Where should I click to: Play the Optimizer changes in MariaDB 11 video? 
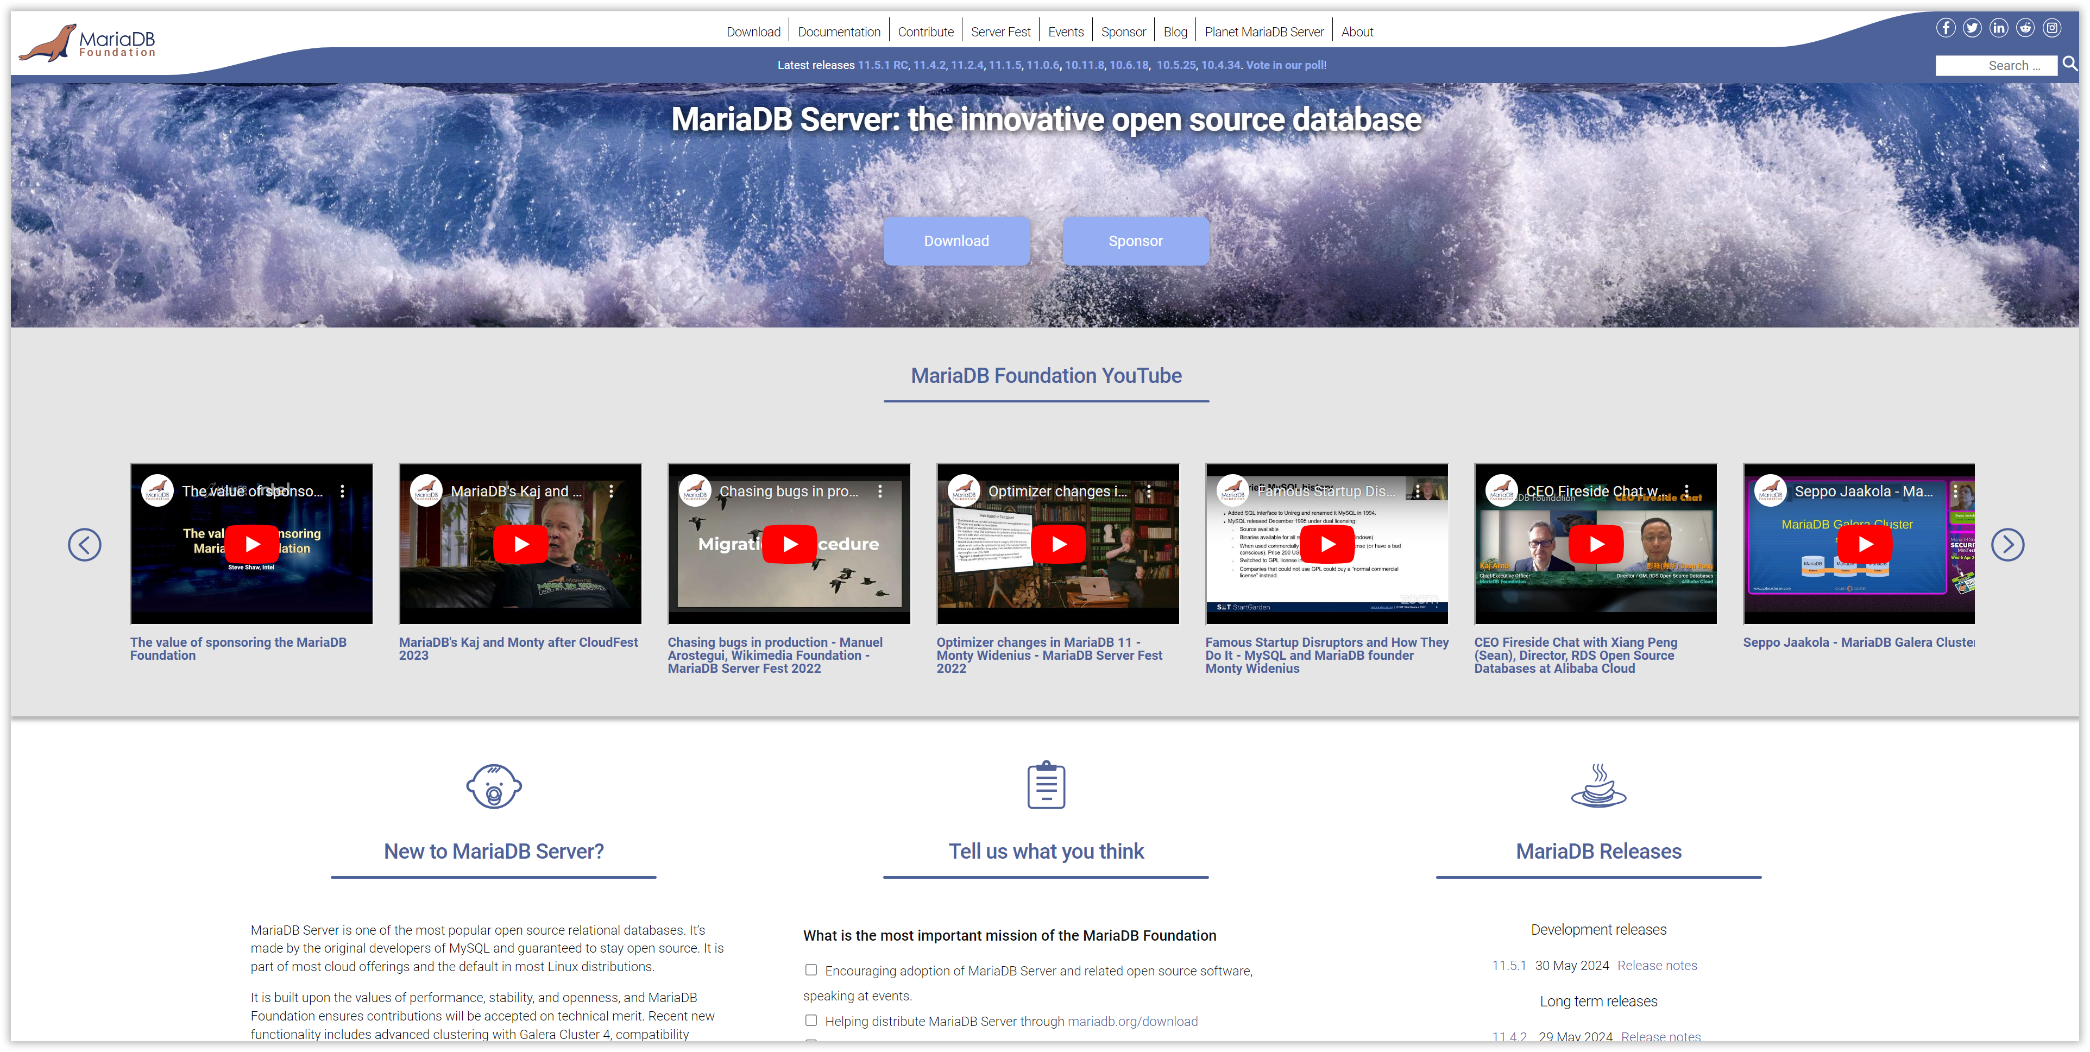click(x=1059, y=544)
